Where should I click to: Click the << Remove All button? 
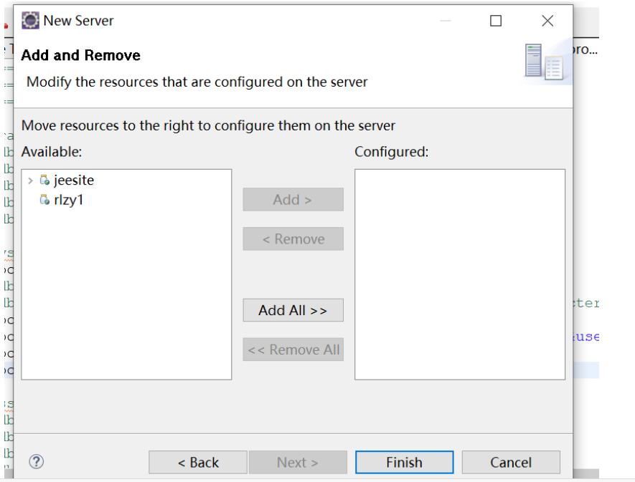(293, 350)
